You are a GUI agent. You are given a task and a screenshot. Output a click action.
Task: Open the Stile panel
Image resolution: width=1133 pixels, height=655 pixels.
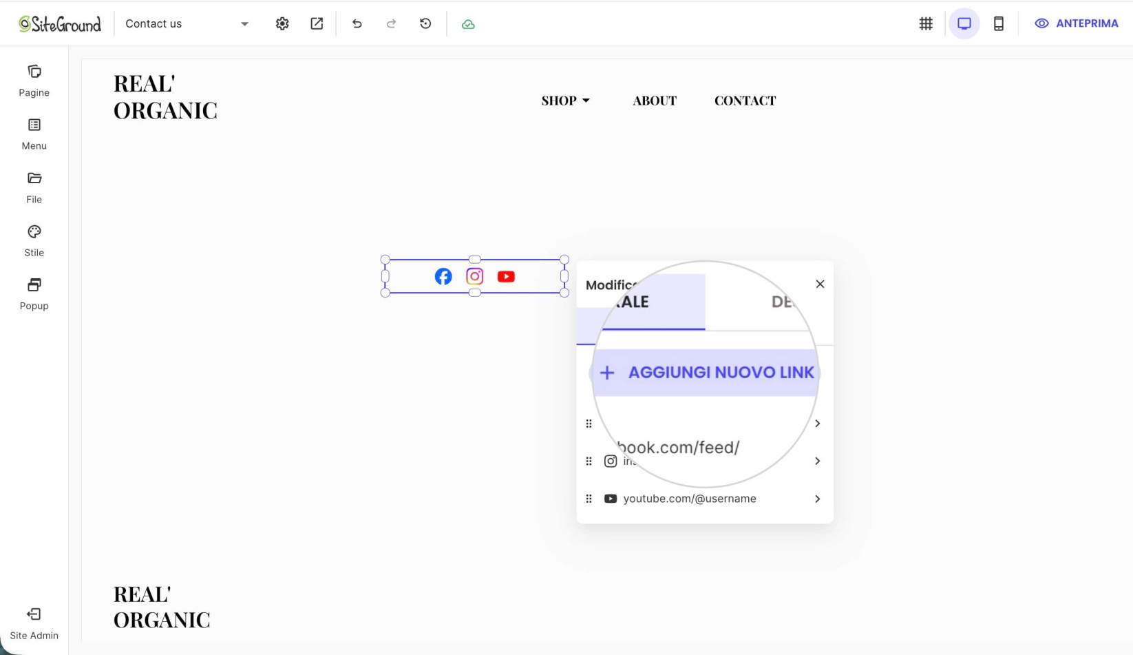[x=34, y=241]
